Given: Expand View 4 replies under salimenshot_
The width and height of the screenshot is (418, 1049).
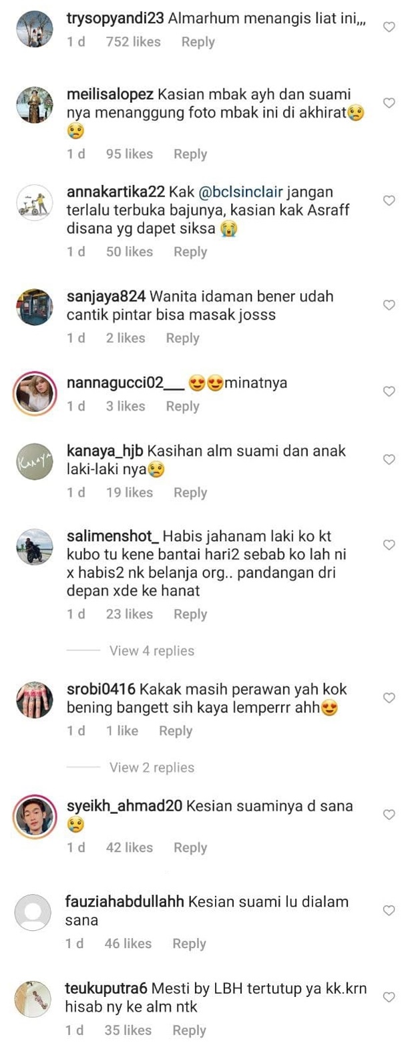Looking at the screenshot, I should coord(152,651).
